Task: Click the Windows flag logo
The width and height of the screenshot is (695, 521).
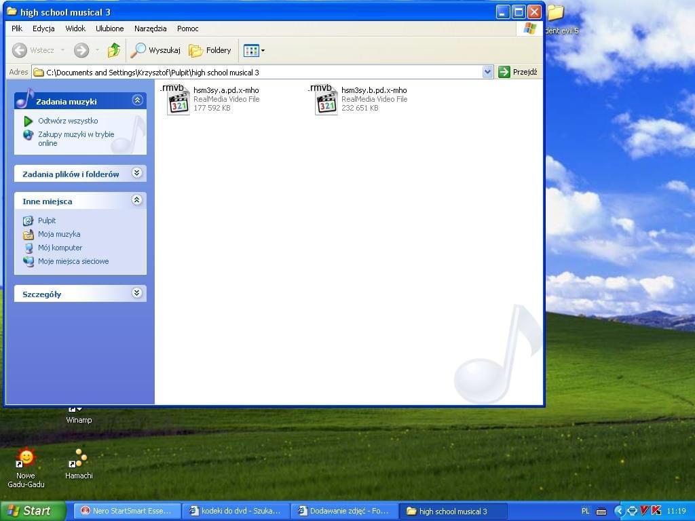Action: pos(529,28)
